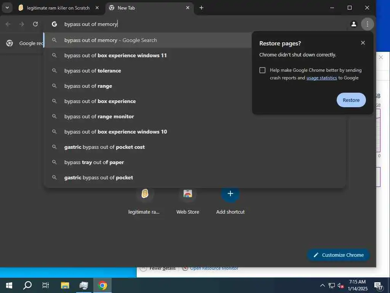Image resolution: width=390 pixels, height=293 pixels.
Task: Click the browser back arrow
Action: coord(8,24)
